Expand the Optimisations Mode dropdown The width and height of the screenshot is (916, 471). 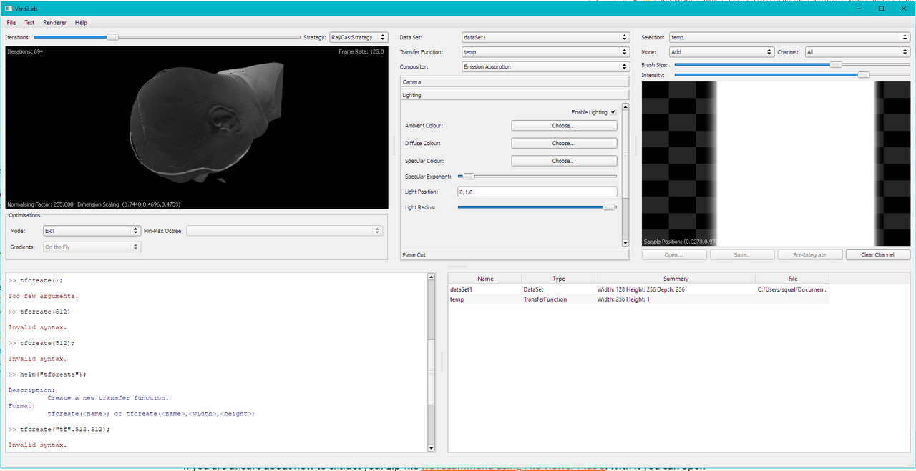tap(91, 231)
